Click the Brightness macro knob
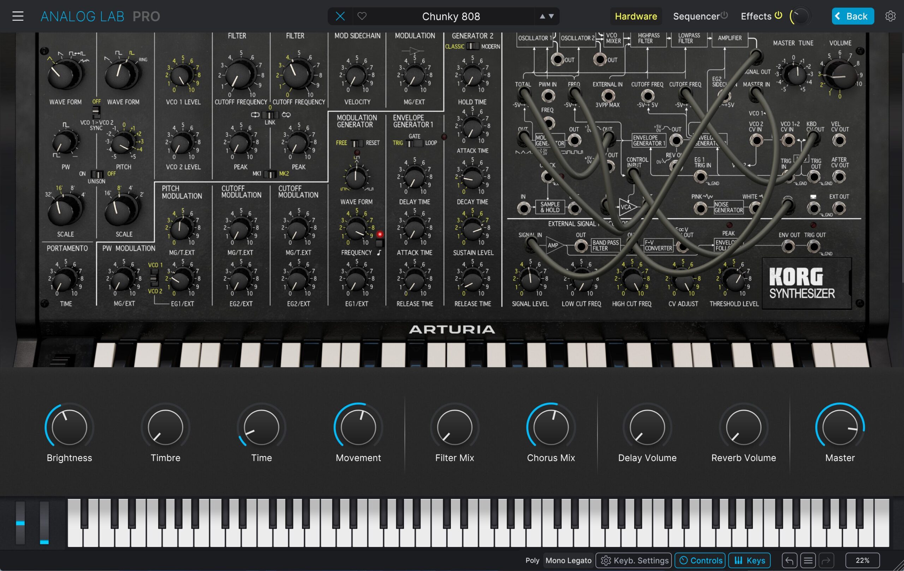The height and width of the screenshot is (571, 904). point(69,428)
